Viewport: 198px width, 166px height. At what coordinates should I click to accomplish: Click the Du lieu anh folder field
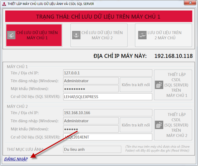(92, 149)
